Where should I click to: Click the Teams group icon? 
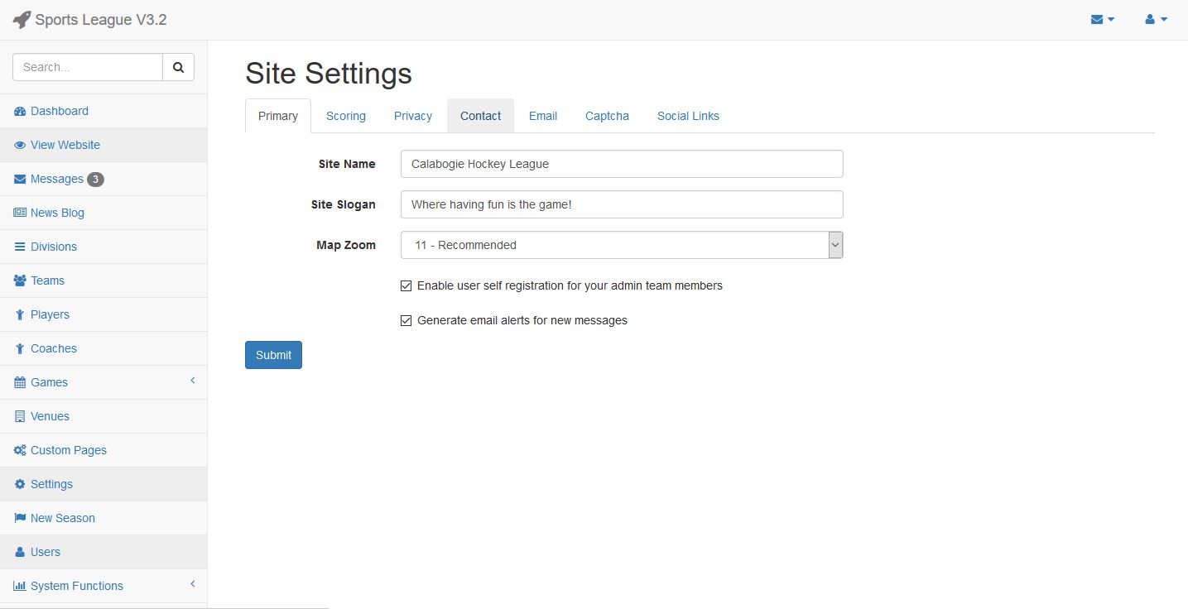tap(20, 281)
